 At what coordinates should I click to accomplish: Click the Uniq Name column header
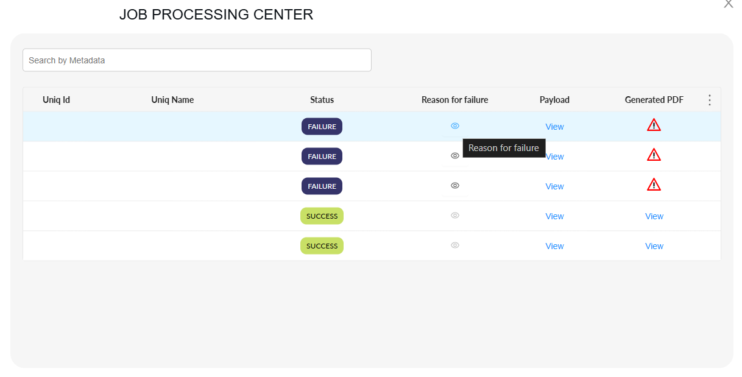click(172, 100)
